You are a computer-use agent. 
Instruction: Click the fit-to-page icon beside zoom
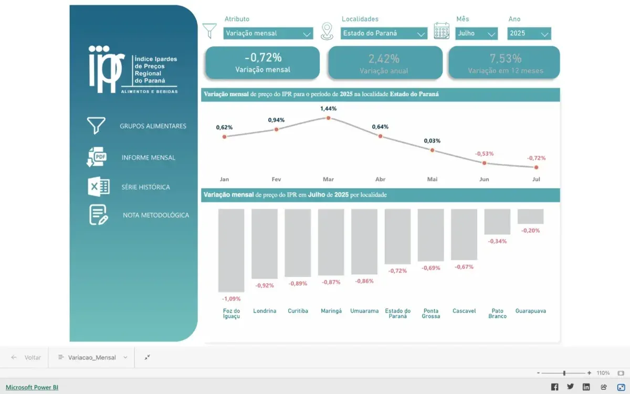click(x=621, y=373)
